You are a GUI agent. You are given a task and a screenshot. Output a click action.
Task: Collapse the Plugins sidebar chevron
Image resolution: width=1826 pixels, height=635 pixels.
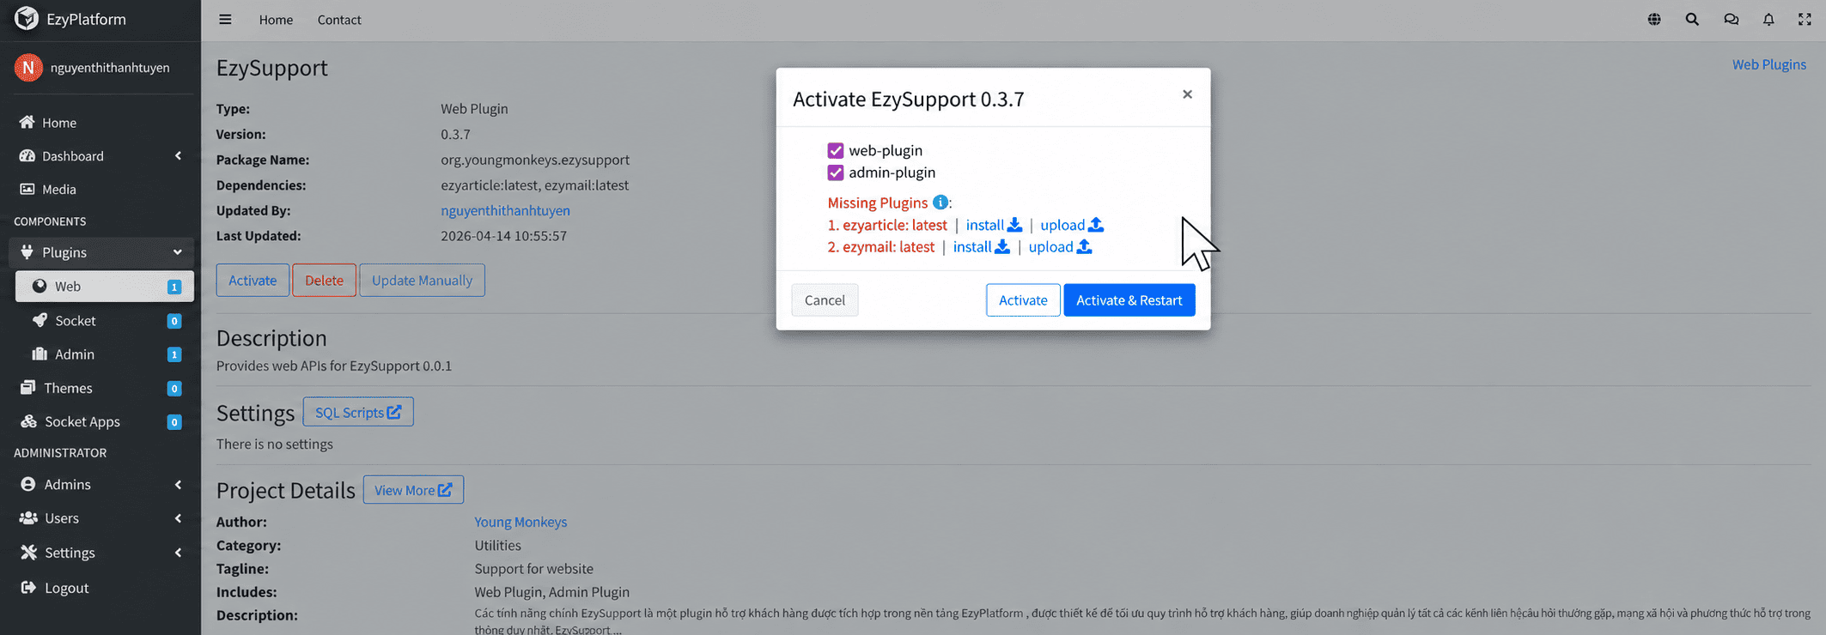click(x=178, y=252)
